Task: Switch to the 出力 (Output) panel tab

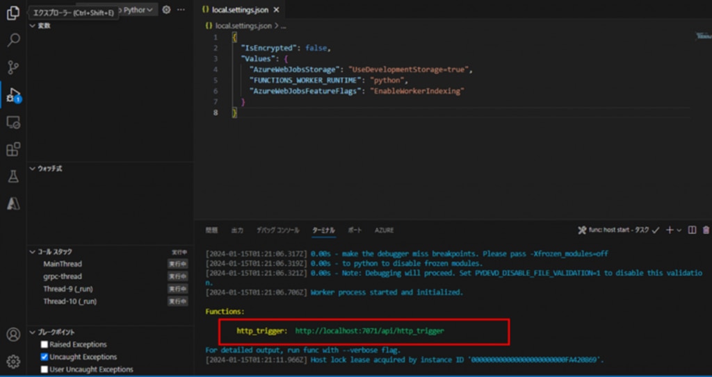Action: tap(238, 231)
